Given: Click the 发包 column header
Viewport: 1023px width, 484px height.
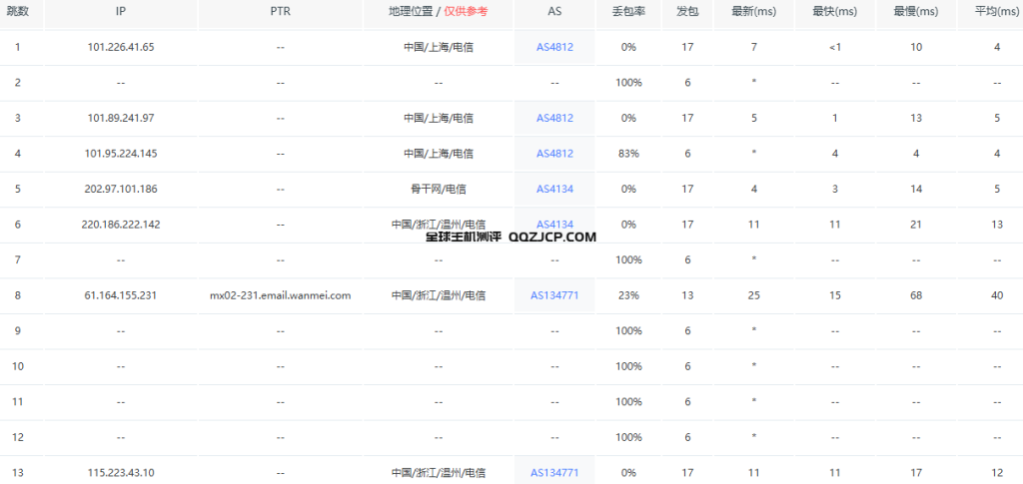Looking at the screenshot, I should 687,12.
